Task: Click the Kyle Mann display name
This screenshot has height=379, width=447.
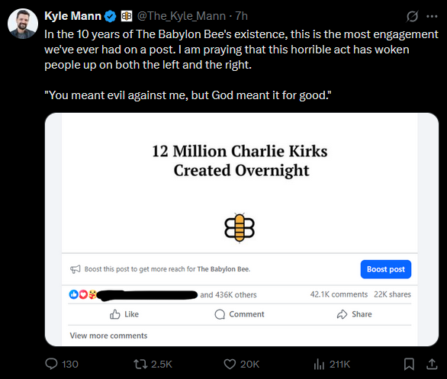Action: pos(73,16)
